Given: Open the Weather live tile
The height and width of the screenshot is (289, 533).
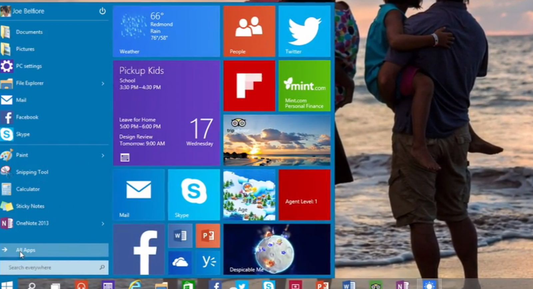Looking at the screenshot, I should (x=166, y=31).
